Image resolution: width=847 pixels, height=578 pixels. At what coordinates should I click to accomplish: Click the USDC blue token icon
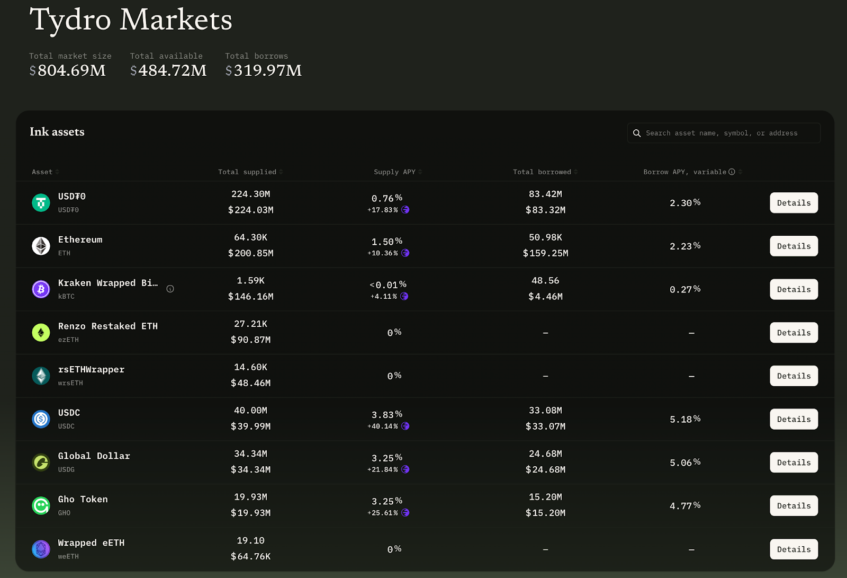click(x=41, y=419)
